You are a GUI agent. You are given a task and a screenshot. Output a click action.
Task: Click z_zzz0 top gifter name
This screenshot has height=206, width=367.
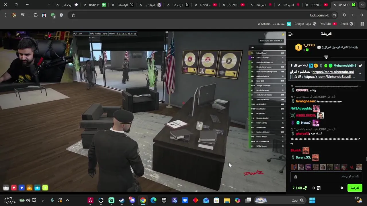pyautogui.click(x=309, y=45)
